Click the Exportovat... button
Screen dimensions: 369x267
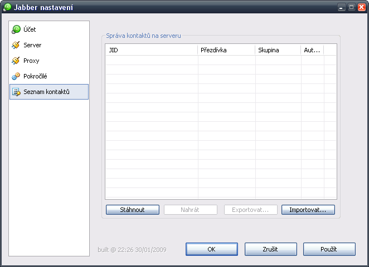251,210
